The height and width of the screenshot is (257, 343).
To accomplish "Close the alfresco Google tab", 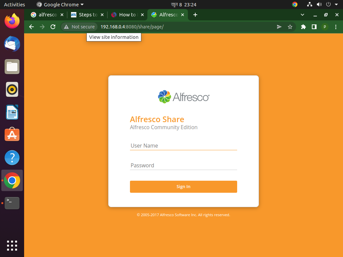I will point(62,15).
